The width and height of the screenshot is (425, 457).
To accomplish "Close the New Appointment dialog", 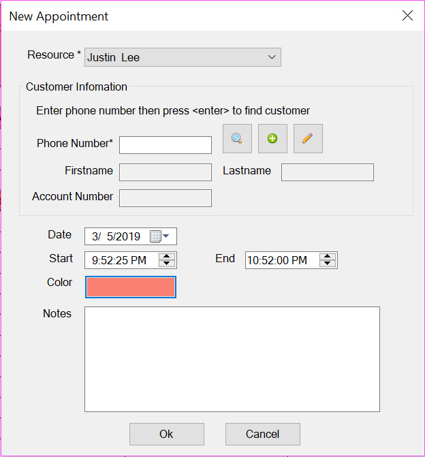I will pyautogui.click(x=407, y=16).
